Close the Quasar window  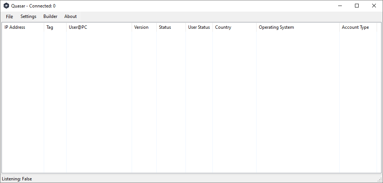tap(374, 6)
